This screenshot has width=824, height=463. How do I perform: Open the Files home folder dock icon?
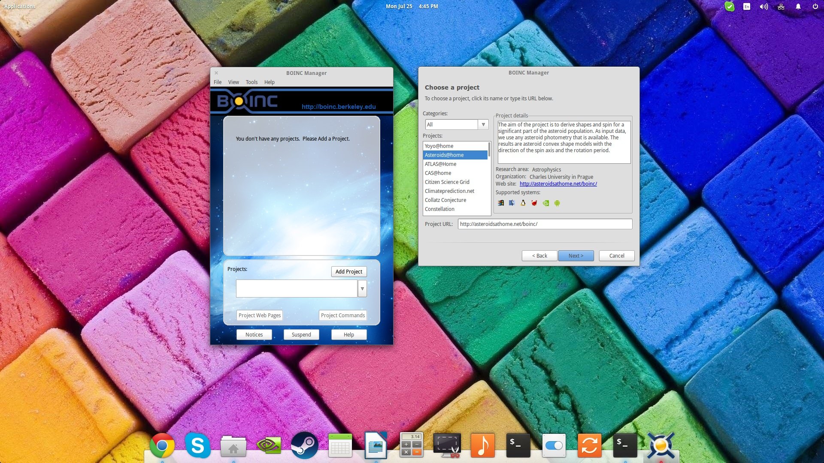pos(233,446)
